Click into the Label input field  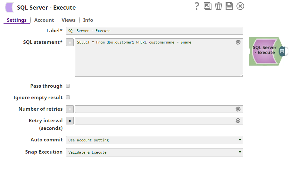click(x=154, y=31)
